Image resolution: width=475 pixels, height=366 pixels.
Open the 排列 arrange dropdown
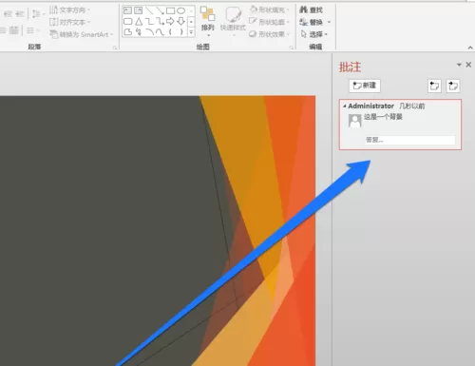(208, 21)
